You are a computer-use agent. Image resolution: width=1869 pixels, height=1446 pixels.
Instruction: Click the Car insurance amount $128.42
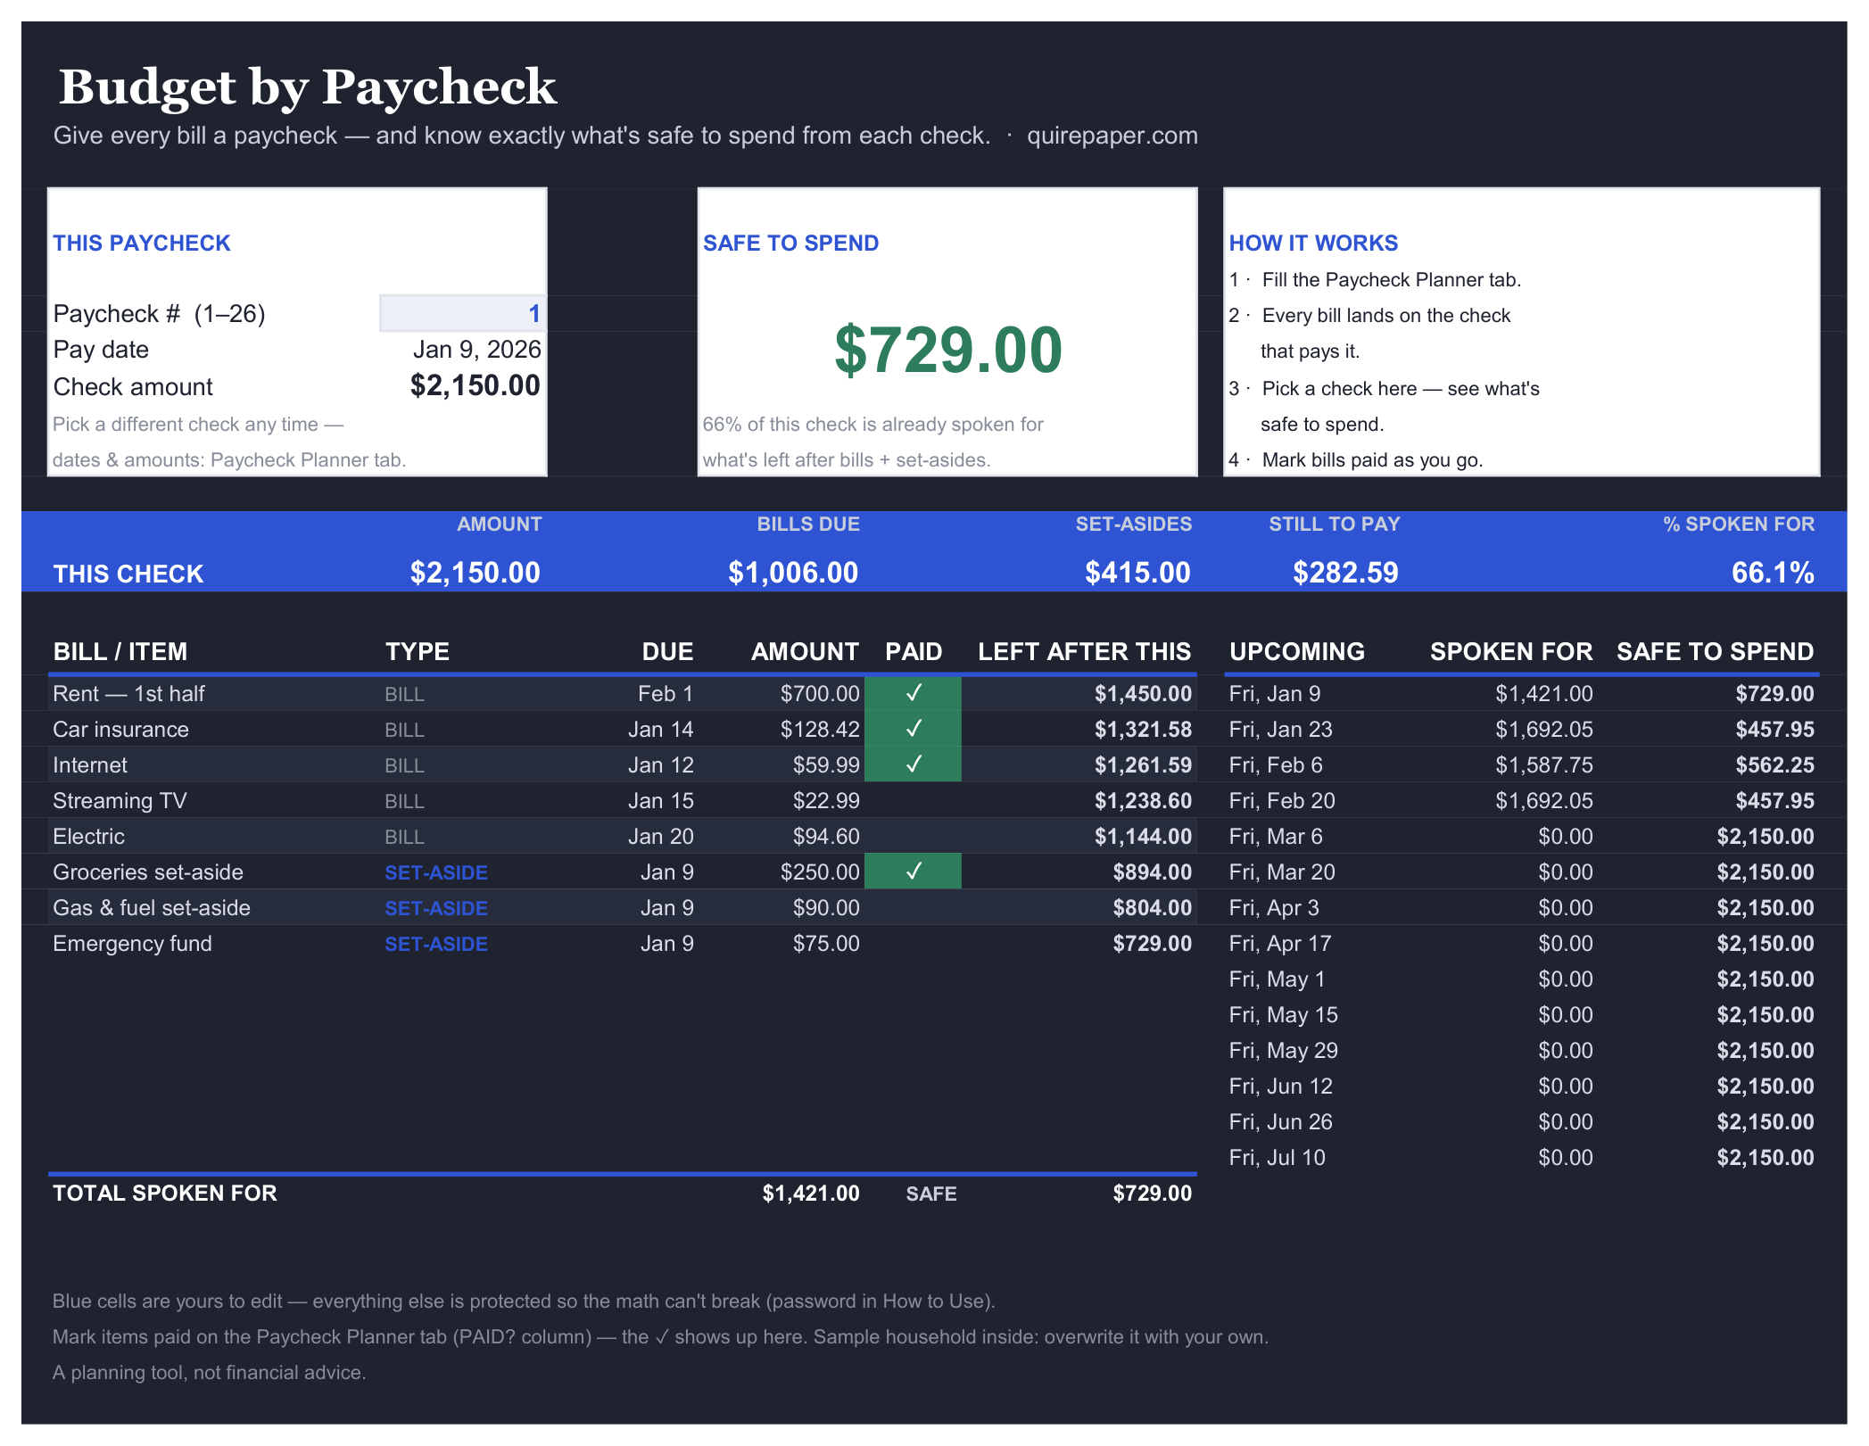point(820,729)
